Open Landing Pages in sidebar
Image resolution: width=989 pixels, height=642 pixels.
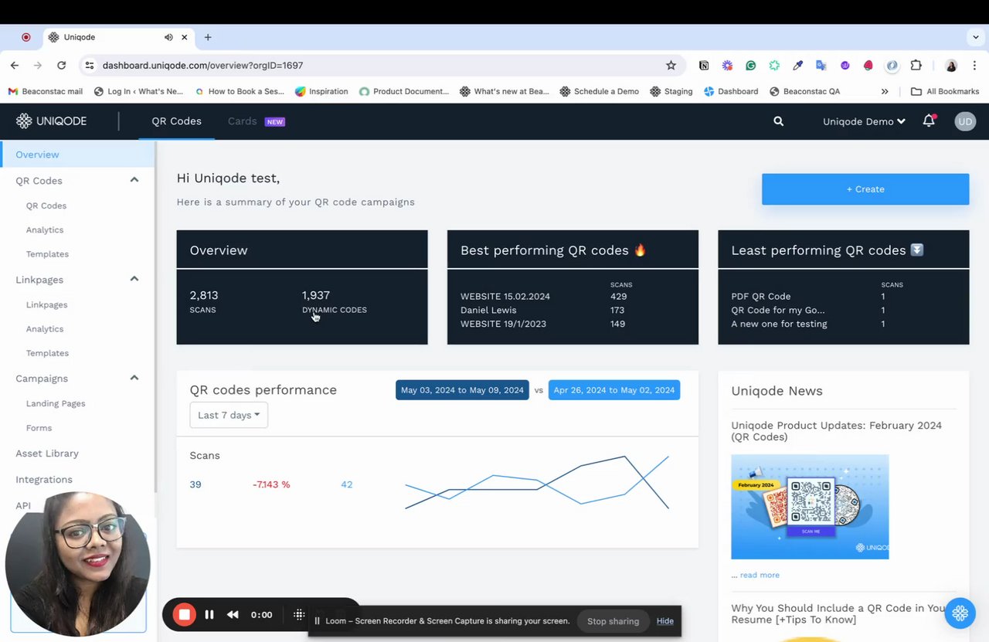point(56,403)
